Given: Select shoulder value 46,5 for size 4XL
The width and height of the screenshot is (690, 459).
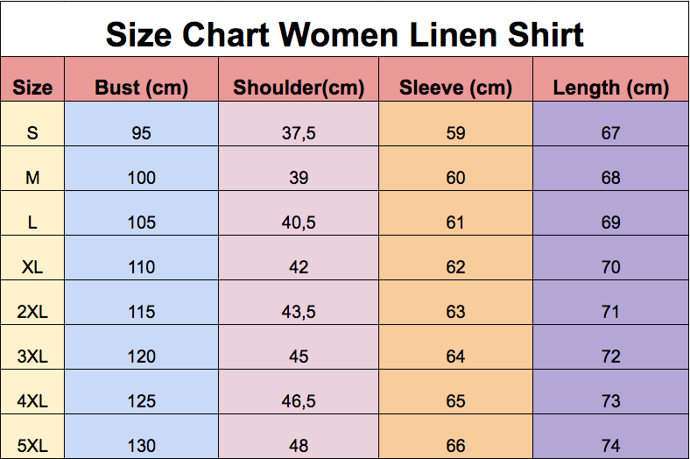Looking at the screenshot, I should point(299,401).
